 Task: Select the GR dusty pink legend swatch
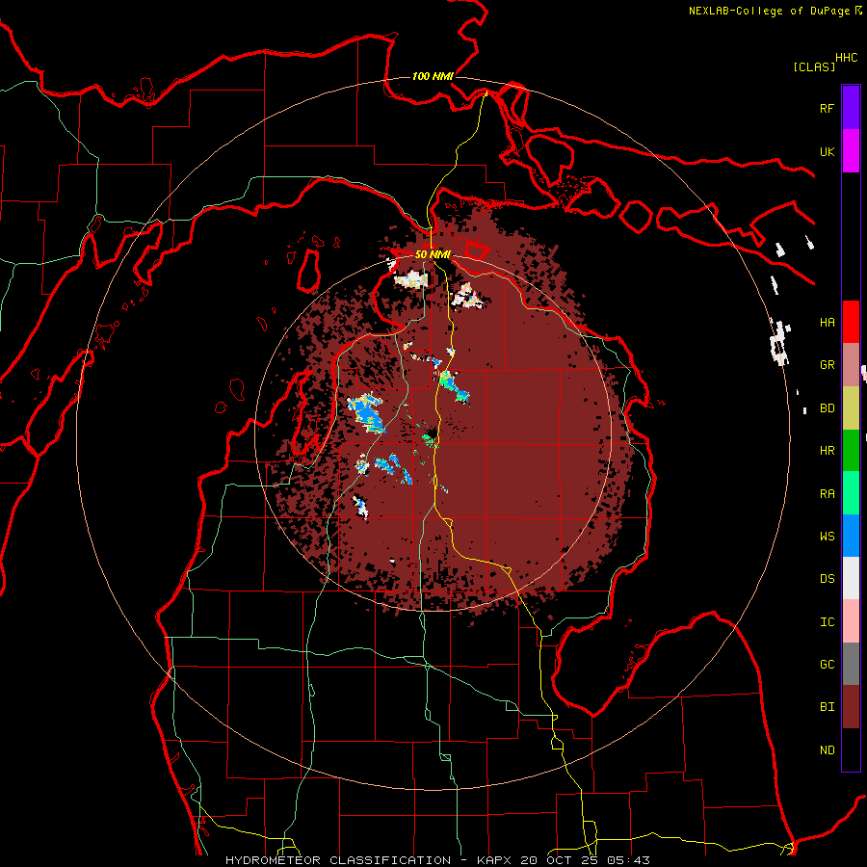click(x=851, y=365)
